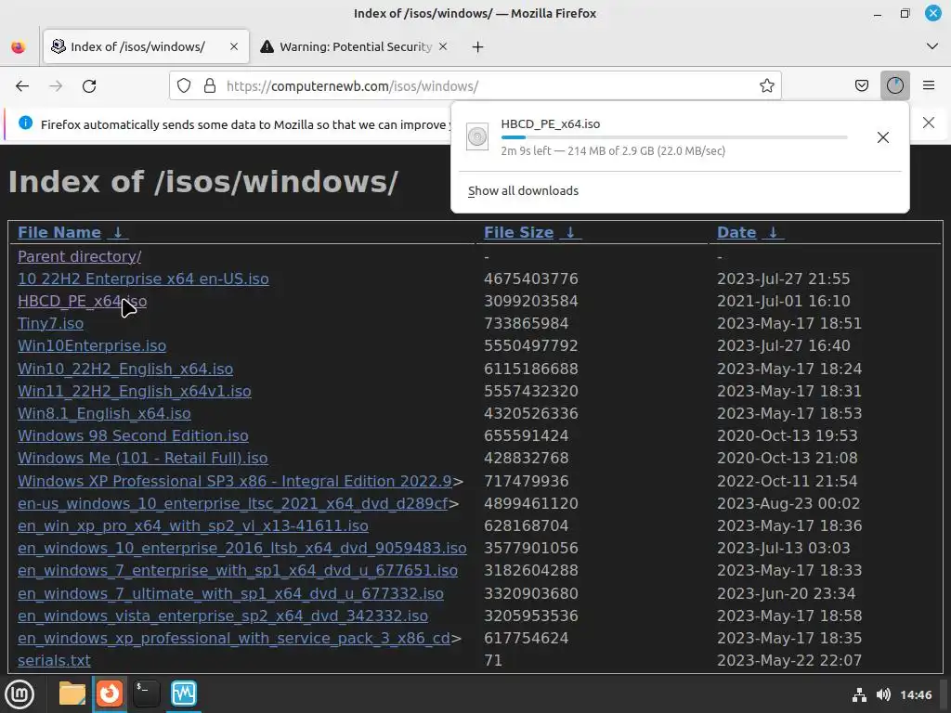This screenshot has width=951, height=713.
Task: Bookmark this page with the star
Action: click(766, 86)
